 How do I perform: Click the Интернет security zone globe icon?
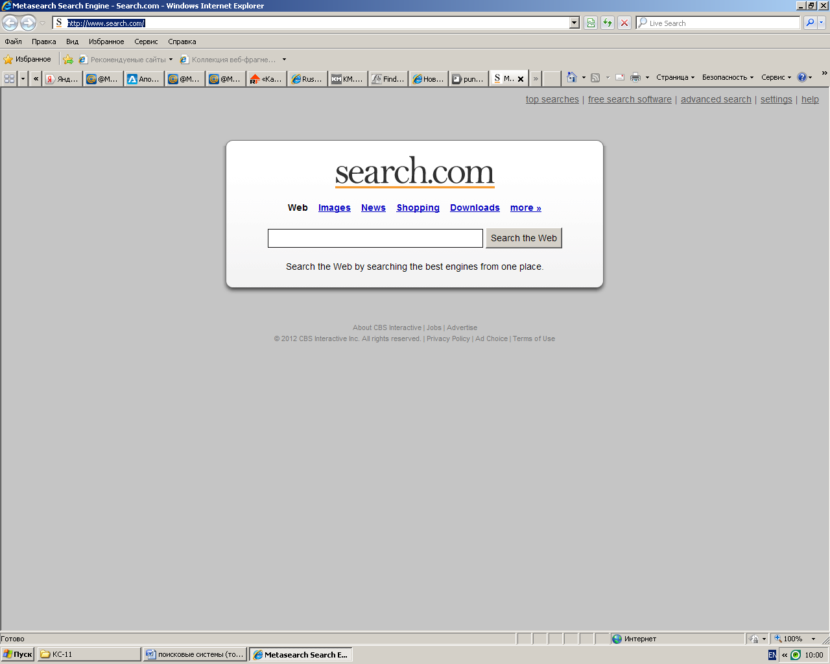pyautogui.click(x=617, y=639)
